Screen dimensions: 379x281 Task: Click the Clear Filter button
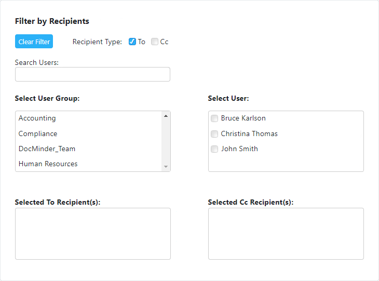(x=34, y=42)
